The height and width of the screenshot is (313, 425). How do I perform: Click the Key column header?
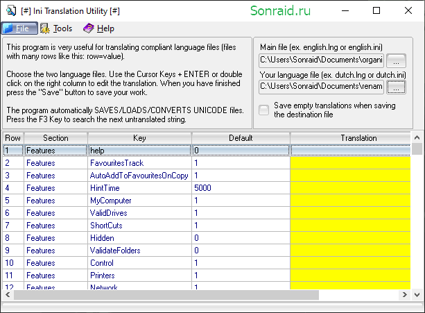139,138
